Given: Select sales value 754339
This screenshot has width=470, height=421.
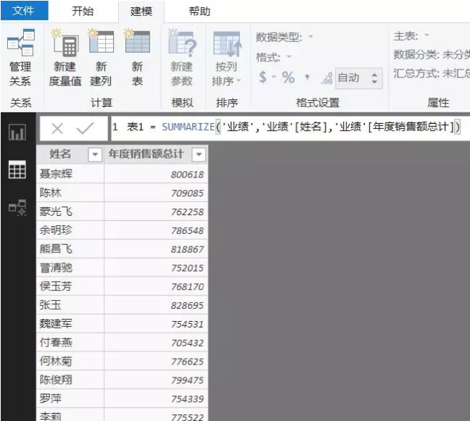Looking at the screenshot, I should [156, 399].
